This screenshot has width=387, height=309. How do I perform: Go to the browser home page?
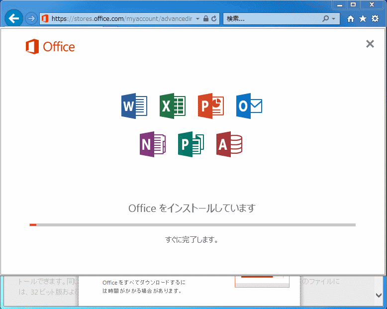[x=351, y=19]
